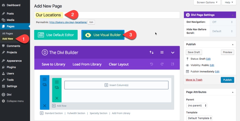Launch Use Visual Builder
The height and width of the screenshot is (121, 240).
pos(103,35)
